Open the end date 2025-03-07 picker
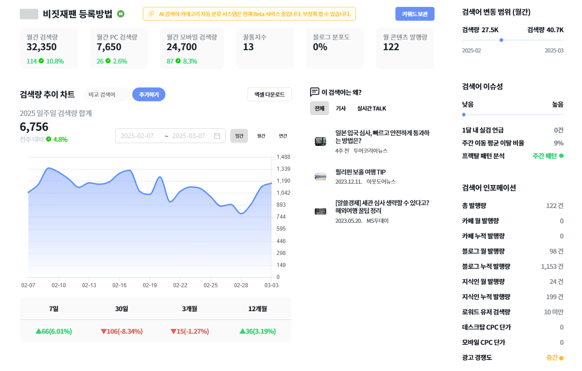The image size is (582, 371). tap(188, 136)
